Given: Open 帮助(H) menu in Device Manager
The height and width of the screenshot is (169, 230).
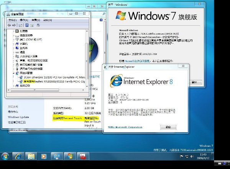Looking at the screenshot, I should coord(48,20).
